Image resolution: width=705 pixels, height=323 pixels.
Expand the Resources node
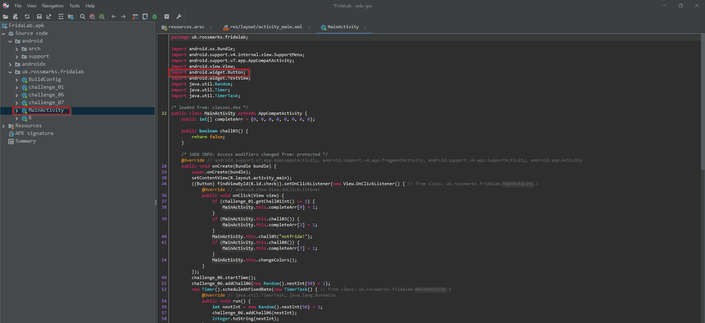[4, 126]
